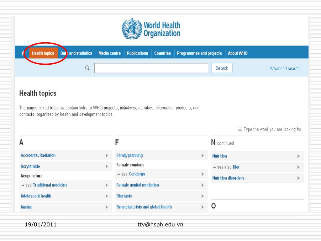Click the keyboard icon beside type-the-word hint
Viewport: 321px width, 241px height.
(x=240, y=129)
